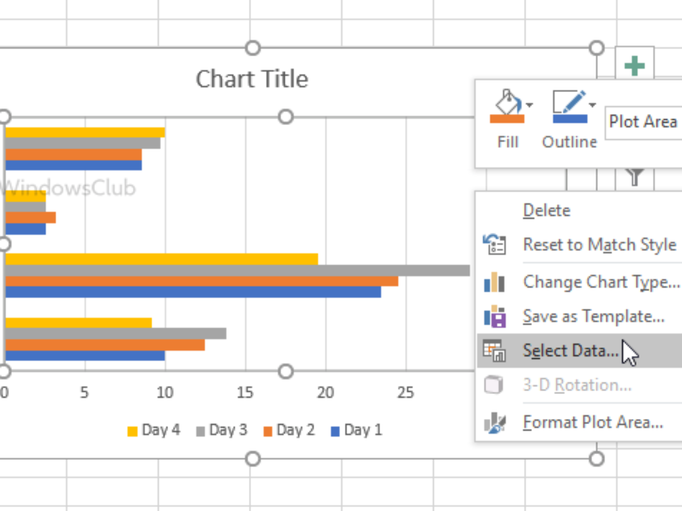Click the axis label 15
The image size is (682, 511).
(x=245, y=393)
